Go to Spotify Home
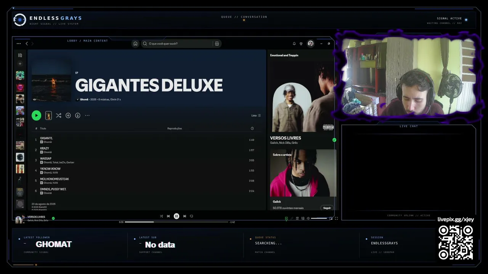 pyautogui.click(x=135, y=44)
